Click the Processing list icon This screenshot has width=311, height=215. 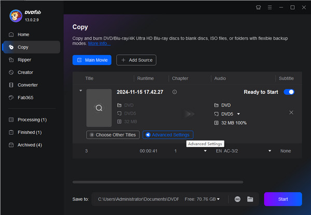pos(11,120)
